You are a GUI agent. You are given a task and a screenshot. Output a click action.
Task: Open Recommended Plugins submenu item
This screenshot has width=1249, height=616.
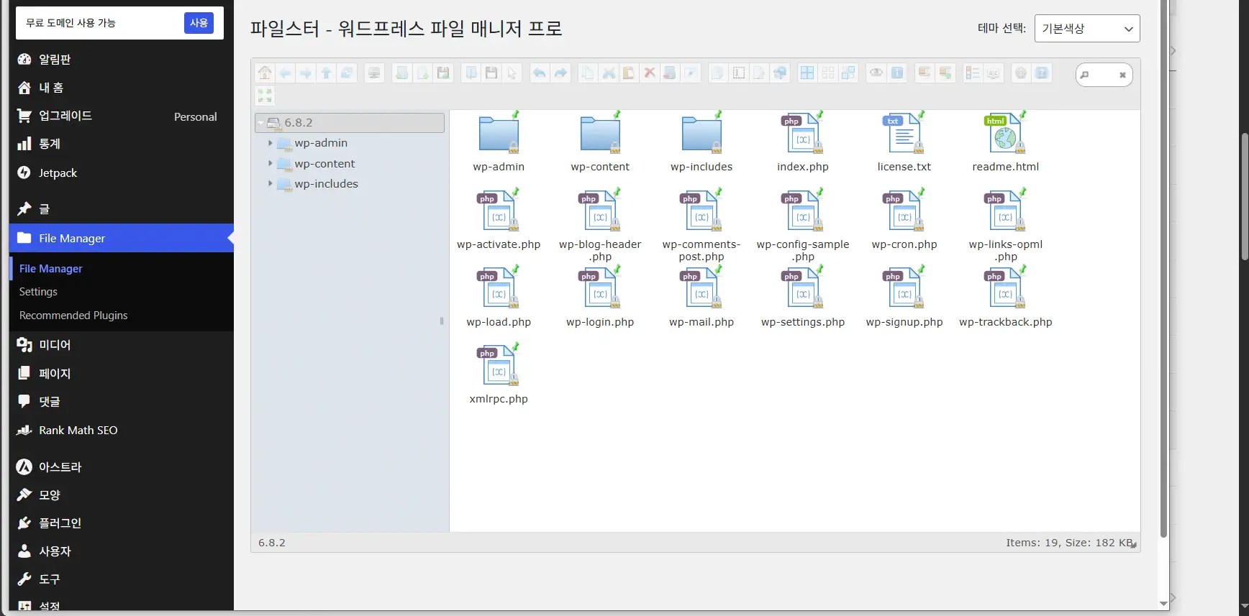click(x=73, y=316)
